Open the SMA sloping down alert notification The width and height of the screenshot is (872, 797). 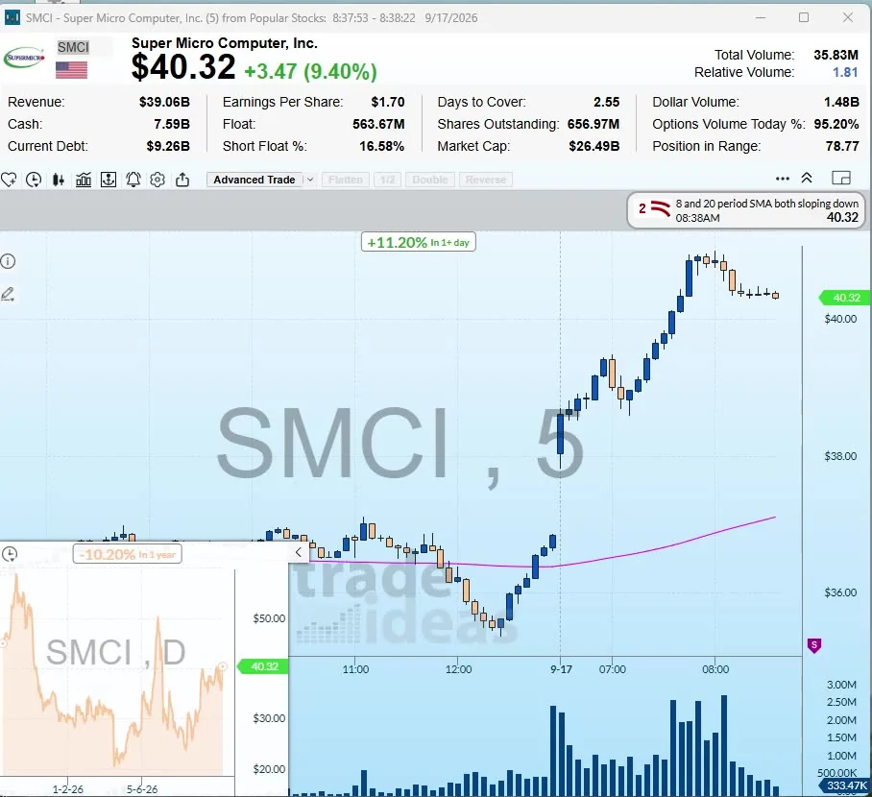coord(746,210)
